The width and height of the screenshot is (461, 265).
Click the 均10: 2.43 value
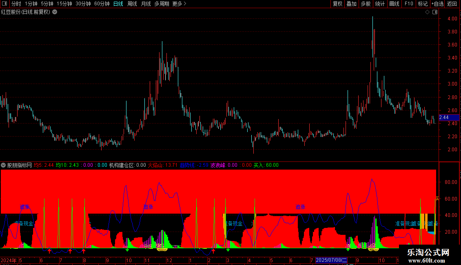pos(67,165)
